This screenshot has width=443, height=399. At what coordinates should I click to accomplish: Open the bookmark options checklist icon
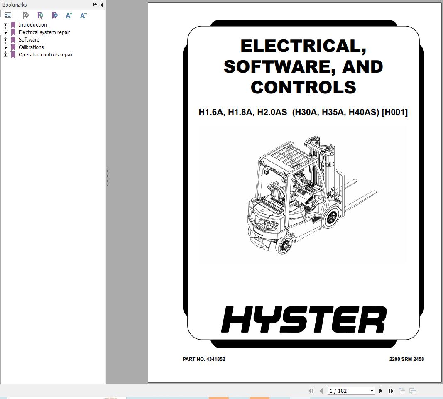tap(8, 15)
